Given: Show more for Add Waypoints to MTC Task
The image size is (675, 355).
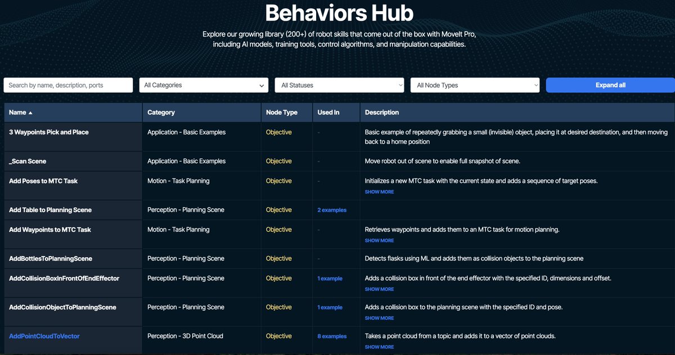Looking at the screenshot, I should click(379, 240).
